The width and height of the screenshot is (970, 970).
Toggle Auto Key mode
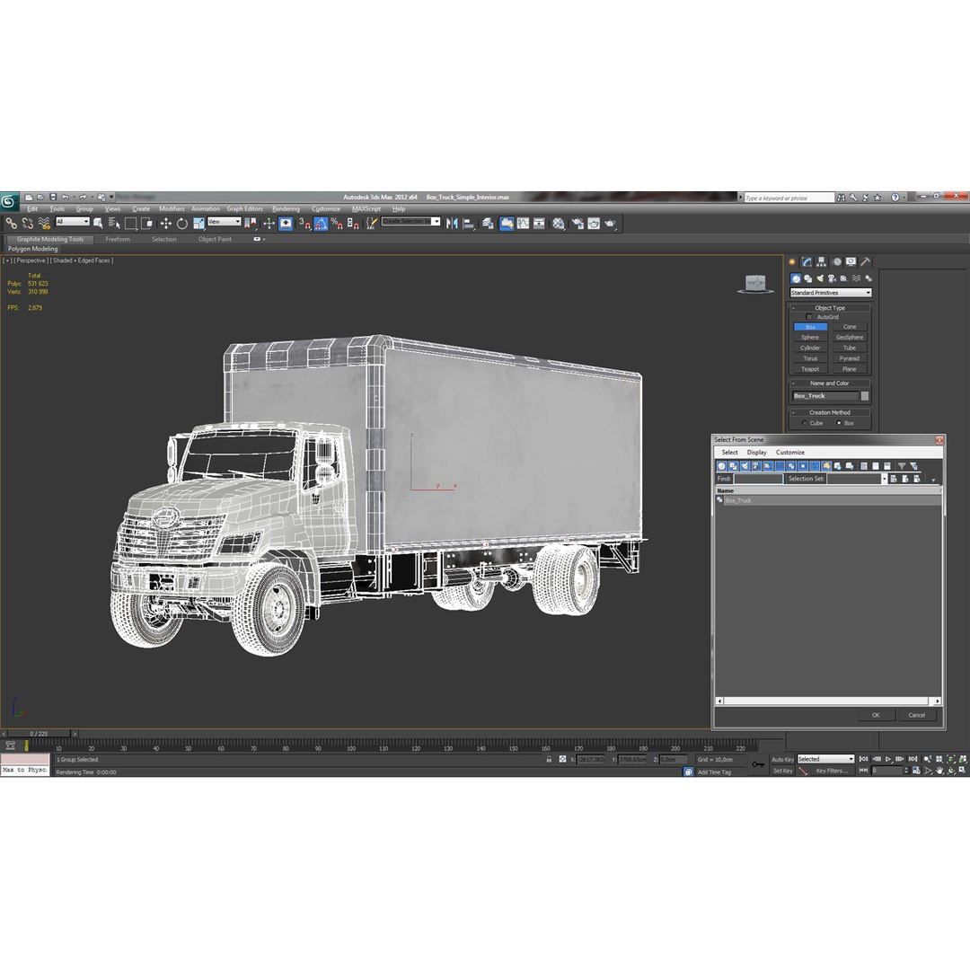point(782,759)
